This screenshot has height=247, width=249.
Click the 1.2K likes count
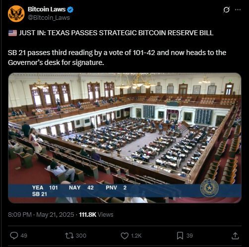(x=136, y=236)
